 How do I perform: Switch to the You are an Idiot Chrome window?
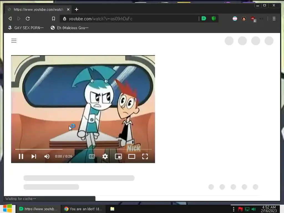point(83,209)
